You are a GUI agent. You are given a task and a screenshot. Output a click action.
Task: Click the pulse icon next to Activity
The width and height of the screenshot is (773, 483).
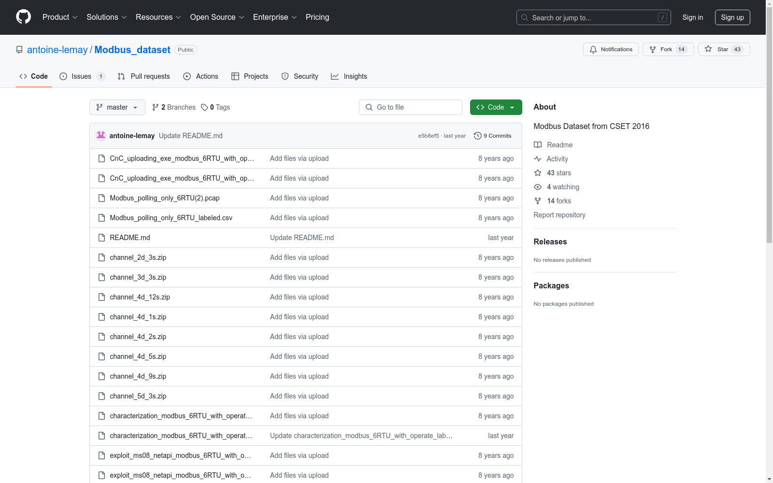(x=538, y=159)
